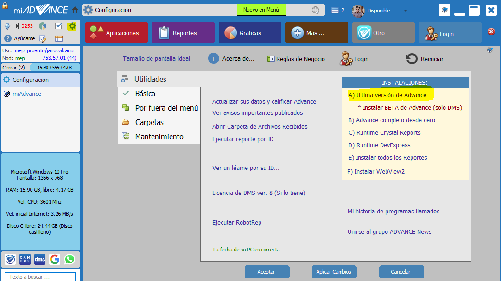The width and height of the screenshot is (501, 281).
Task: Click the Configuracion gear icon in header
Action: tap(88, 10)
